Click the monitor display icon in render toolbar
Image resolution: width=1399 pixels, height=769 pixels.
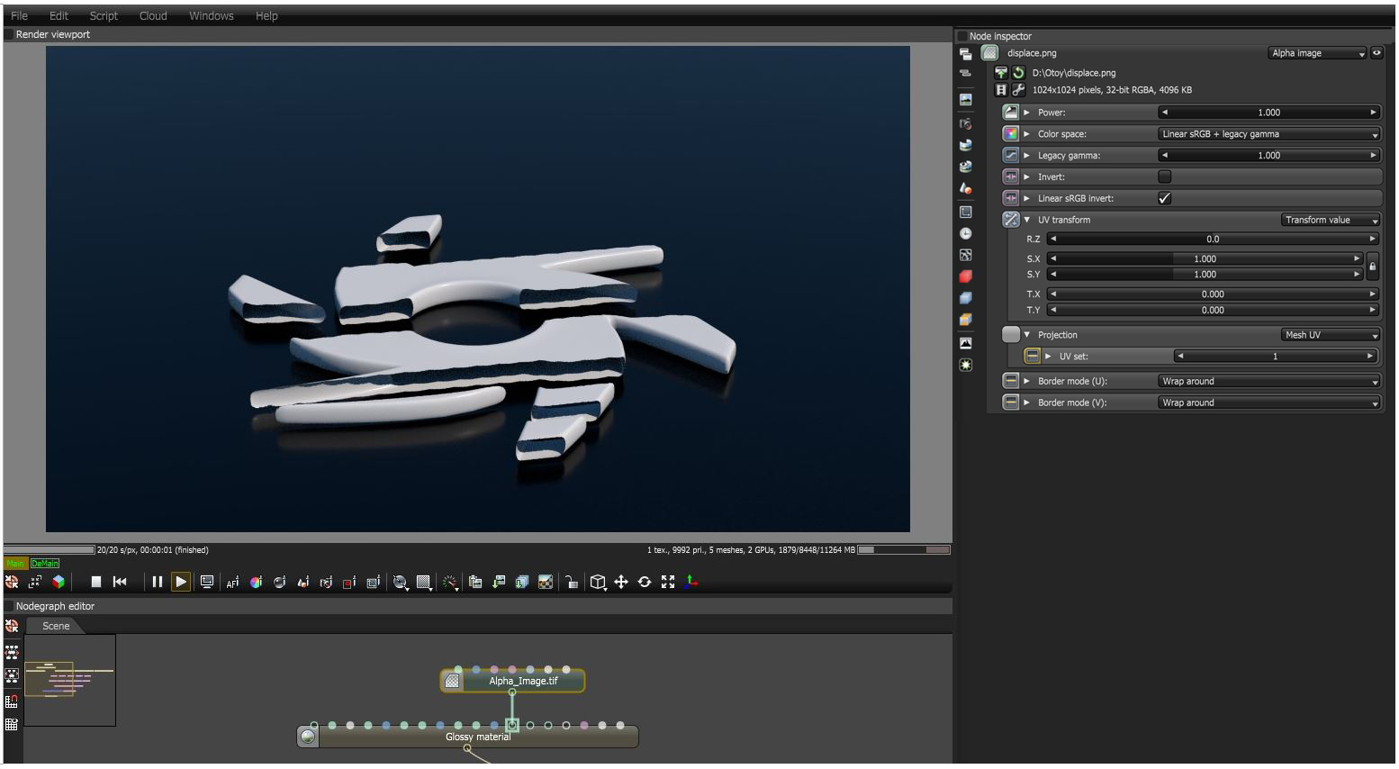point(207,582)
